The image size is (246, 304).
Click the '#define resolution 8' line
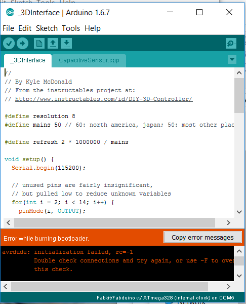(40, 117)
